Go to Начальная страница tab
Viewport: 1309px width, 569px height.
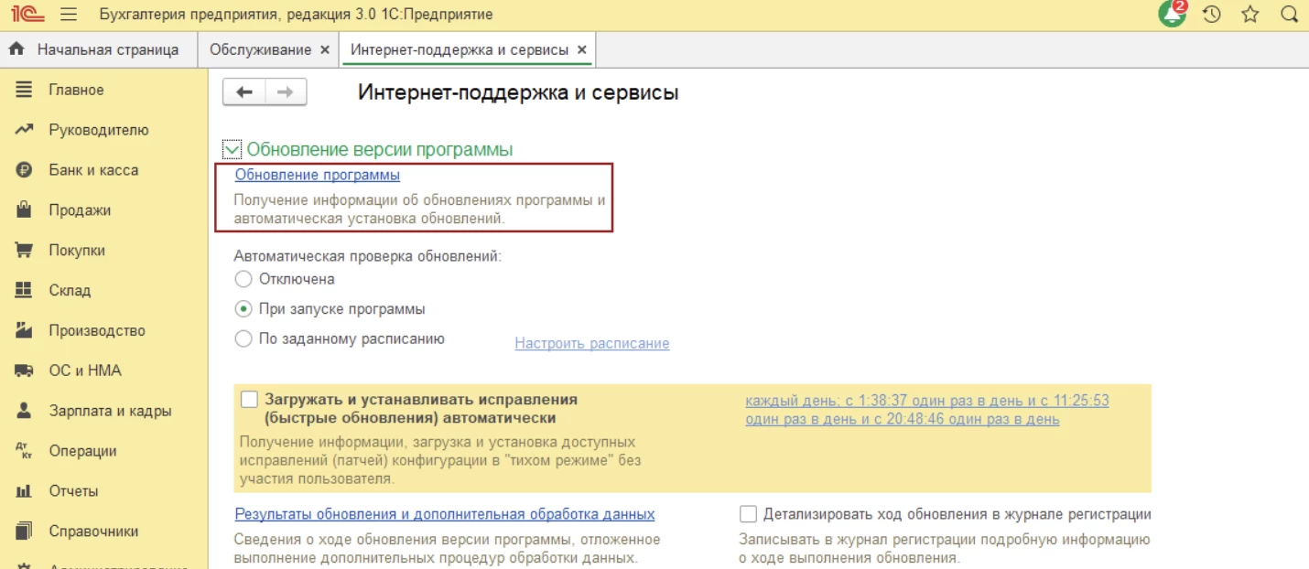[107, 49]
